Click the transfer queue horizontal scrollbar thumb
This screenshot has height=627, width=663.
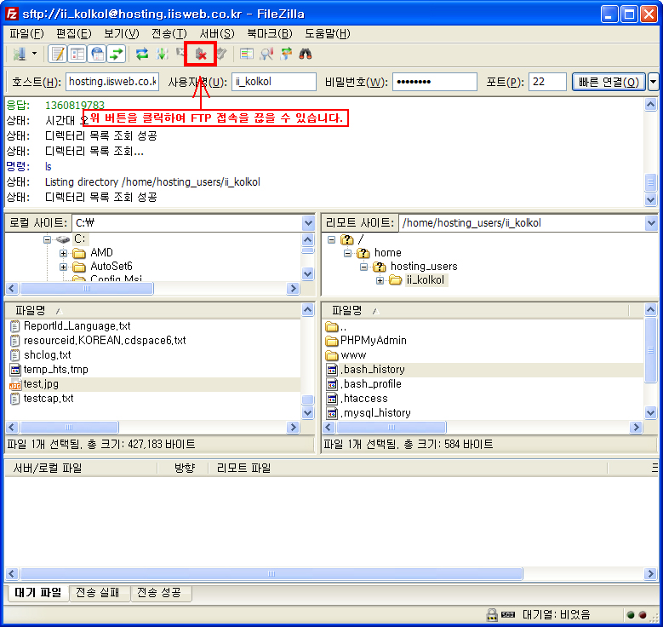271,573
